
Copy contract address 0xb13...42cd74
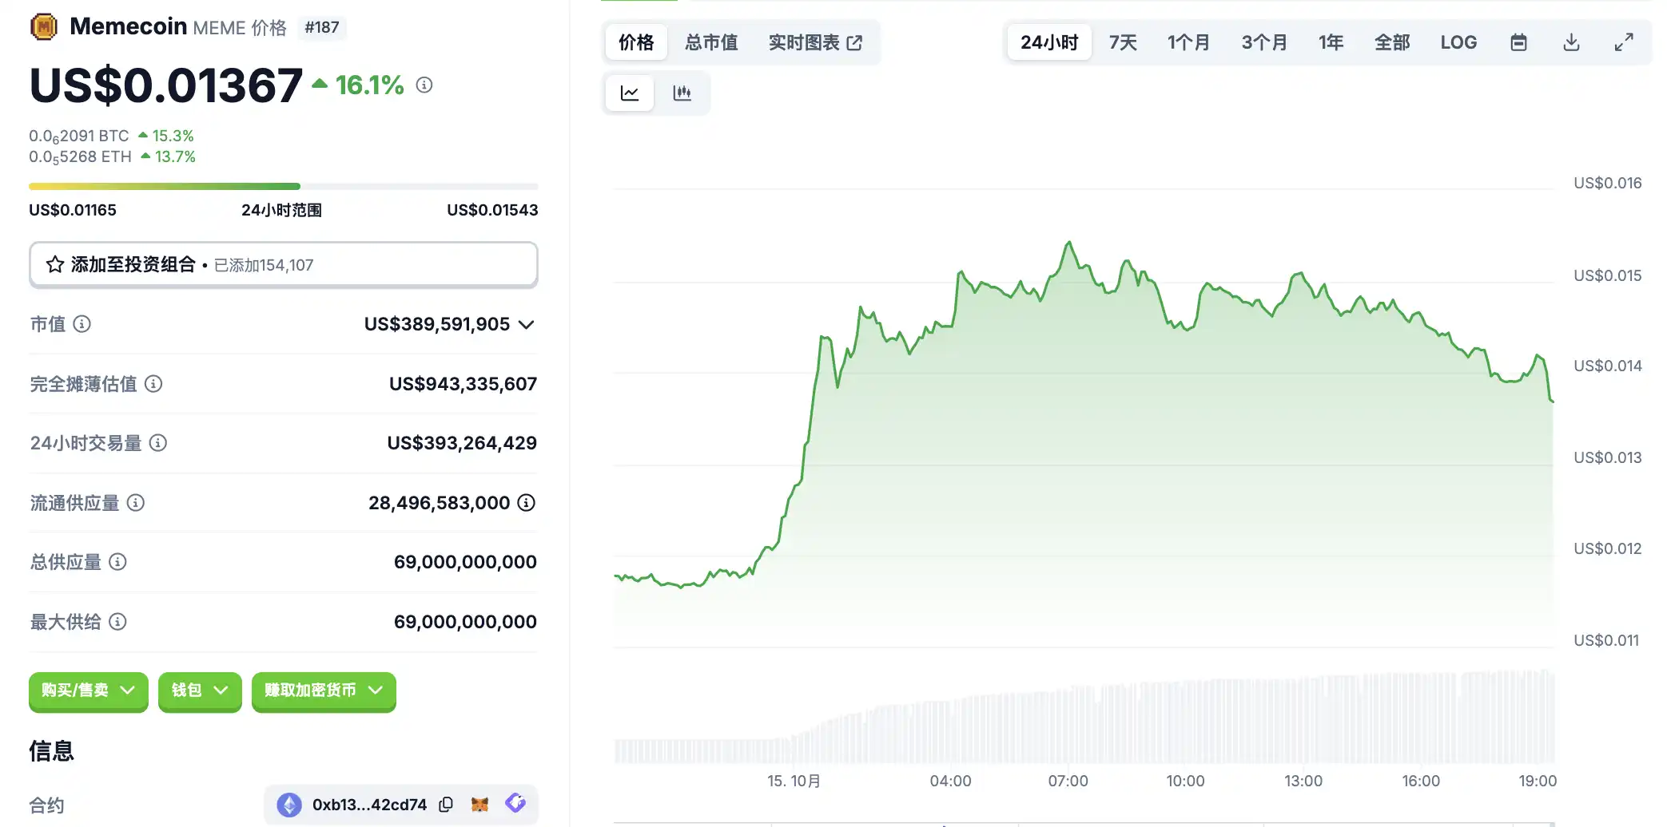coord(446,805)
